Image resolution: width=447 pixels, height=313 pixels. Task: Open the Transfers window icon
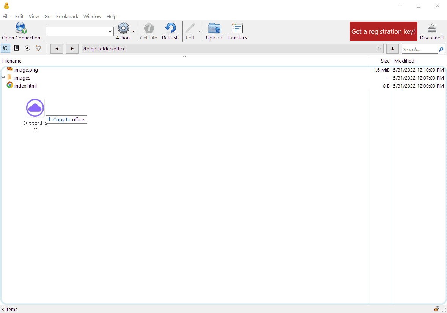point(237,28)
